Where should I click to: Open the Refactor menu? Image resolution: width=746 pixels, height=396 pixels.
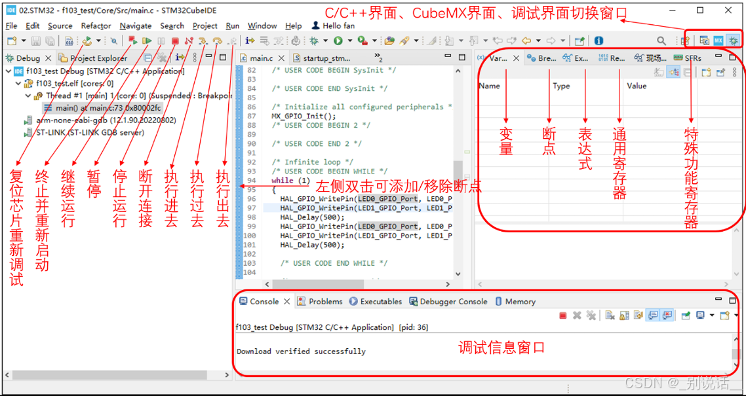click(96, 26)
